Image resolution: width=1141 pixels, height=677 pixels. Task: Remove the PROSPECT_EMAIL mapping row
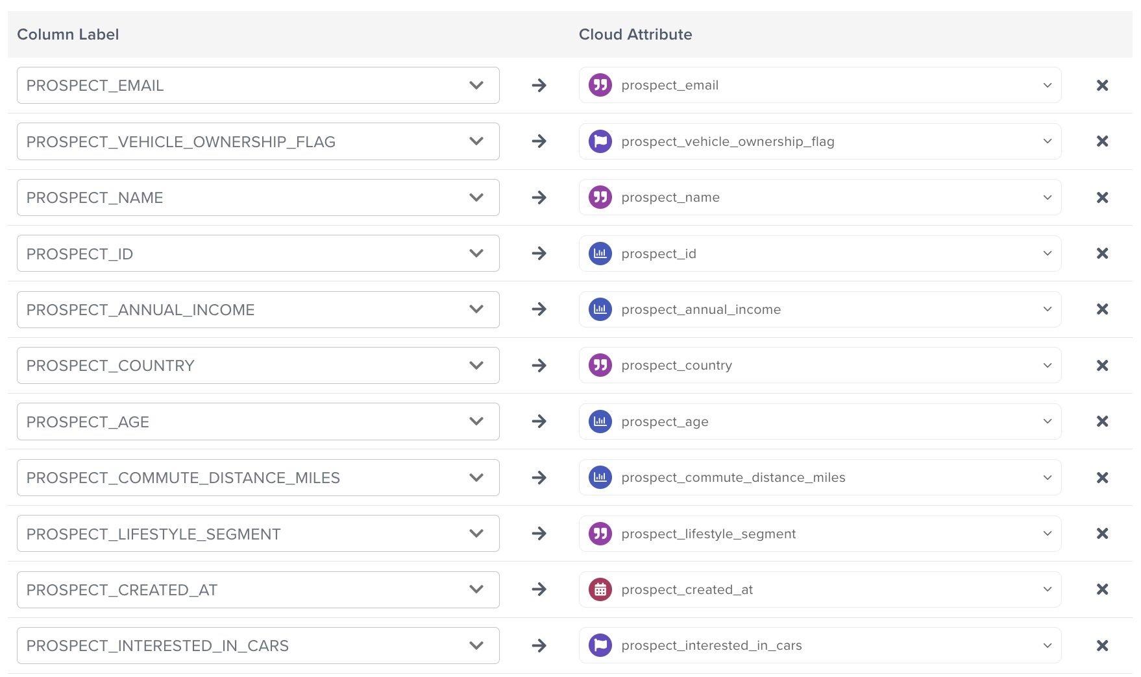pos(1102,86)
